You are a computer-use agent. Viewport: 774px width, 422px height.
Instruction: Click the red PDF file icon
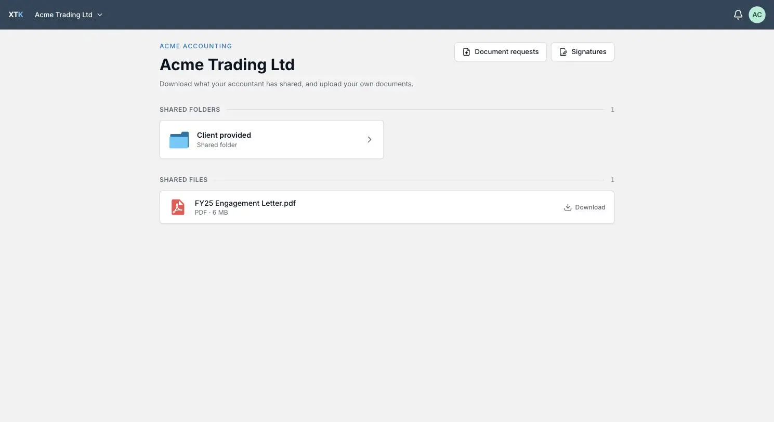(x=178, y=207)
